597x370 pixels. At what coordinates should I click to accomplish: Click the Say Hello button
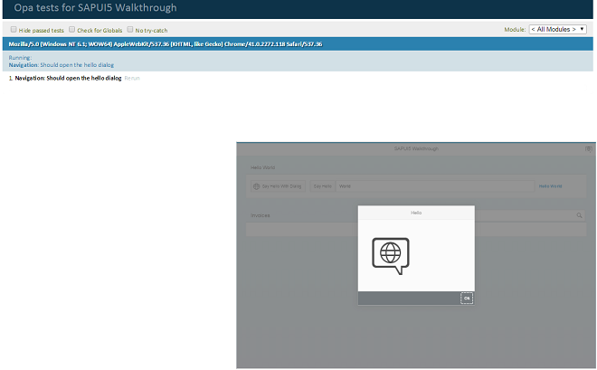point(322,186)
